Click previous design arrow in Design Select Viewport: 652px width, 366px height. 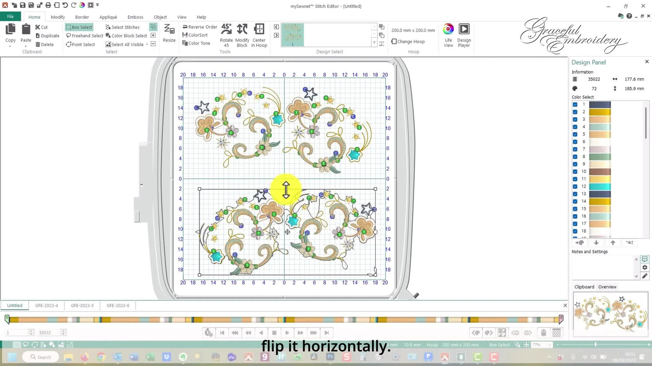pyautogui.click(x=276, y=27)
